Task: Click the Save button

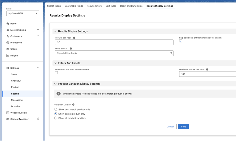Action: tap(183, 127)
